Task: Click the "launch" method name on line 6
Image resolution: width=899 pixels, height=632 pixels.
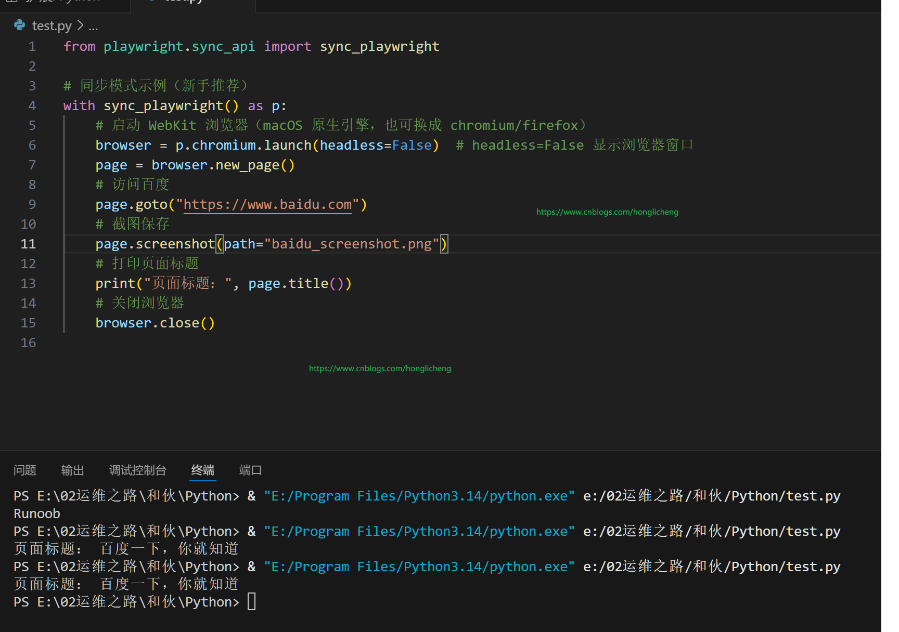Action: pos(288,145)
